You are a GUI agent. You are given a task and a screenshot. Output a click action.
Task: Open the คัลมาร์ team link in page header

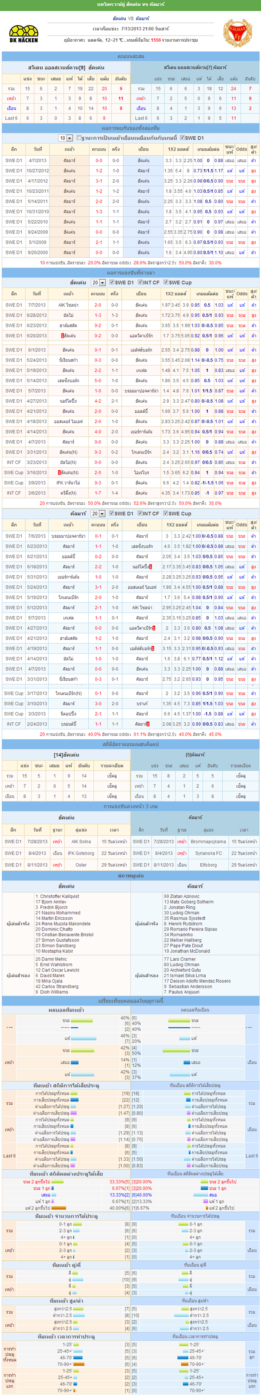[x=143, y=18]
